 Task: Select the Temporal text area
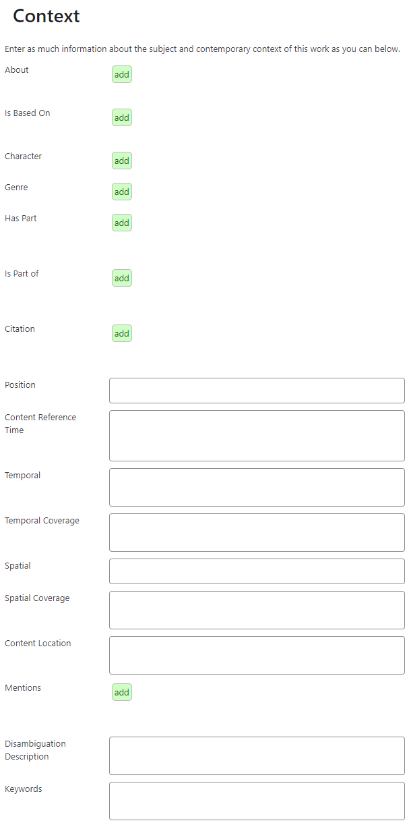[257, 487]
